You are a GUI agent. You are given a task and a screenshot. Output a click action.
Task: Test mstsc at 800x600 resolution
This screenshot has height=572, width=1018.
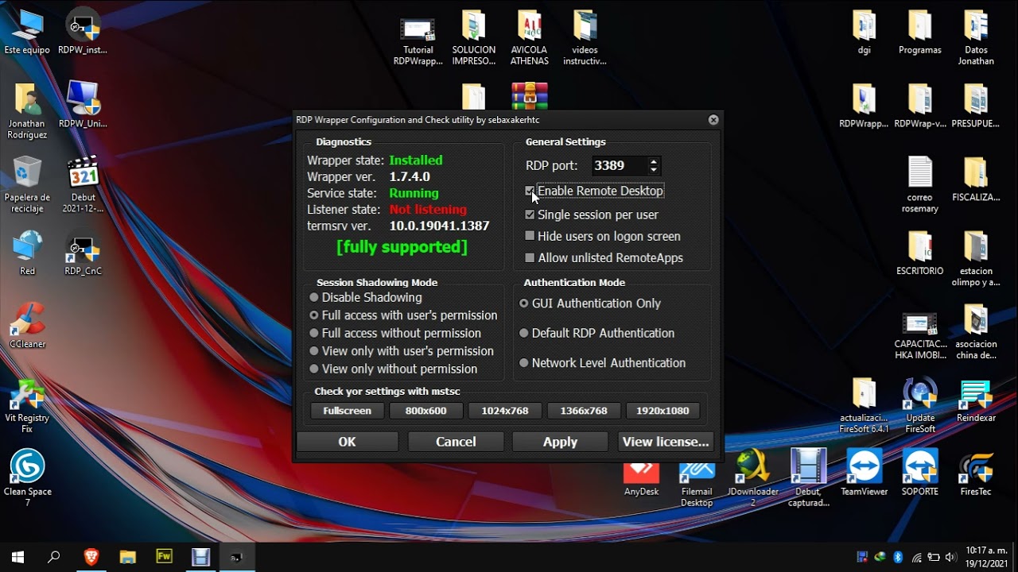tap(425, 411)
